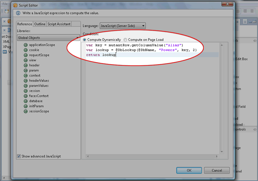Click the editor scroll down arrow
The width and height of the screenshot is (258, 181).
point(222,152)
